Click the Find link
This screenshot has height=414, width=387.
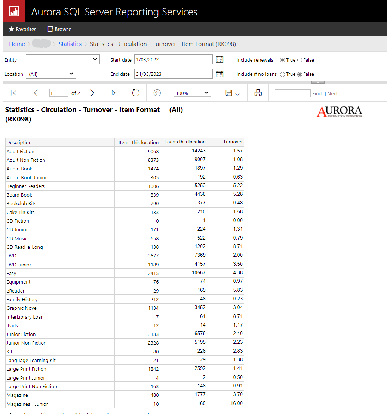point(317,94)
